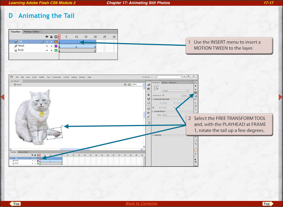Screen dimensions: 283x207
Task: Open the Swatches panel icon in dock
Action: pos(148,89)
